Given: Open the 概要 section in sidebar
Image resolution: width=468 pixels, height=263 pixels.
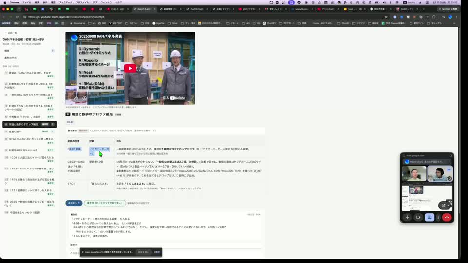Looking at the screenshot, I should point(29,51).
